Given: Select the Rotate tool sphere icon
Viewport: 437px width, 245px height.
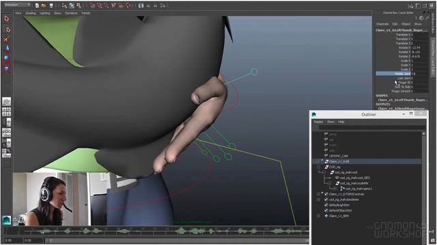Looking at the screenshot, I should click(x=7, y=59).
